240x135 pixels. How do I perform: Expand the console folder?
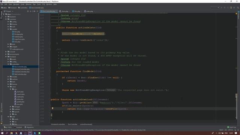6,52
